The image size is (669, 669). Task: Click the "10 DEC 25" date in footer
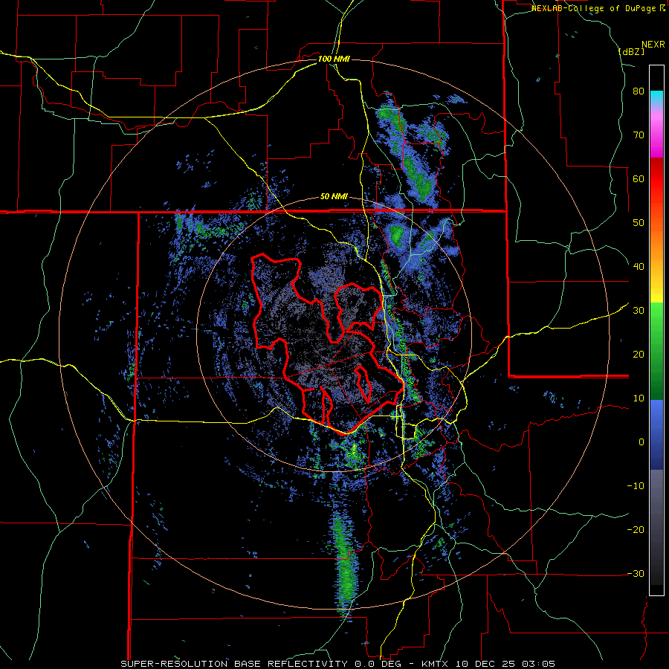click(x=487, y=664)
